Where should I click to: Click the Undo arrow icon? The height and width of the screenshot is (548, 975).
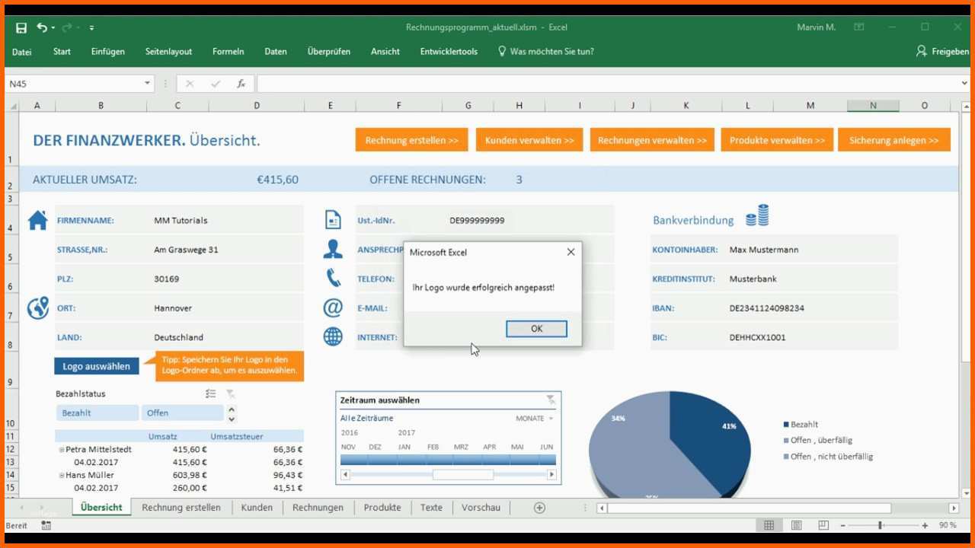point(42,27)
